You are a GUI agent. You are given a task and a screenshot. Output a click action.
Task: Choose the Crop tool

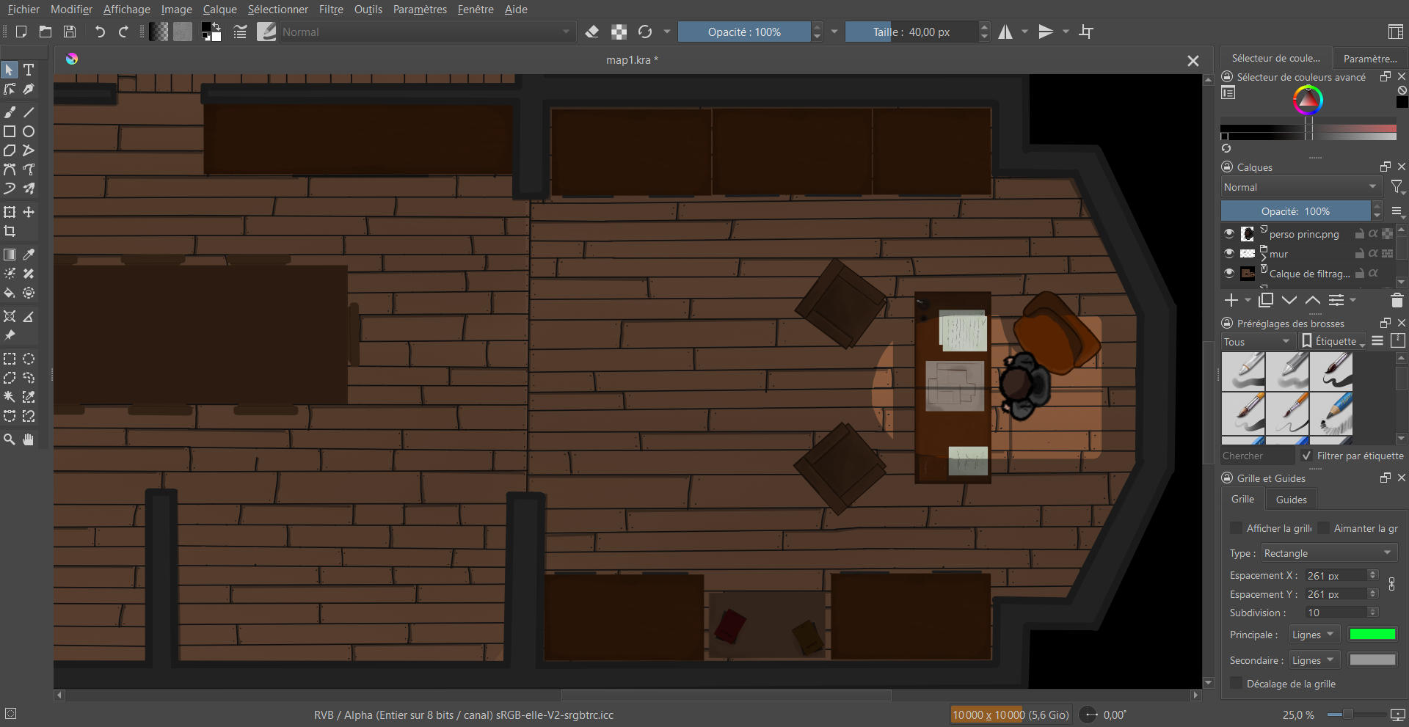coord(10,231)
